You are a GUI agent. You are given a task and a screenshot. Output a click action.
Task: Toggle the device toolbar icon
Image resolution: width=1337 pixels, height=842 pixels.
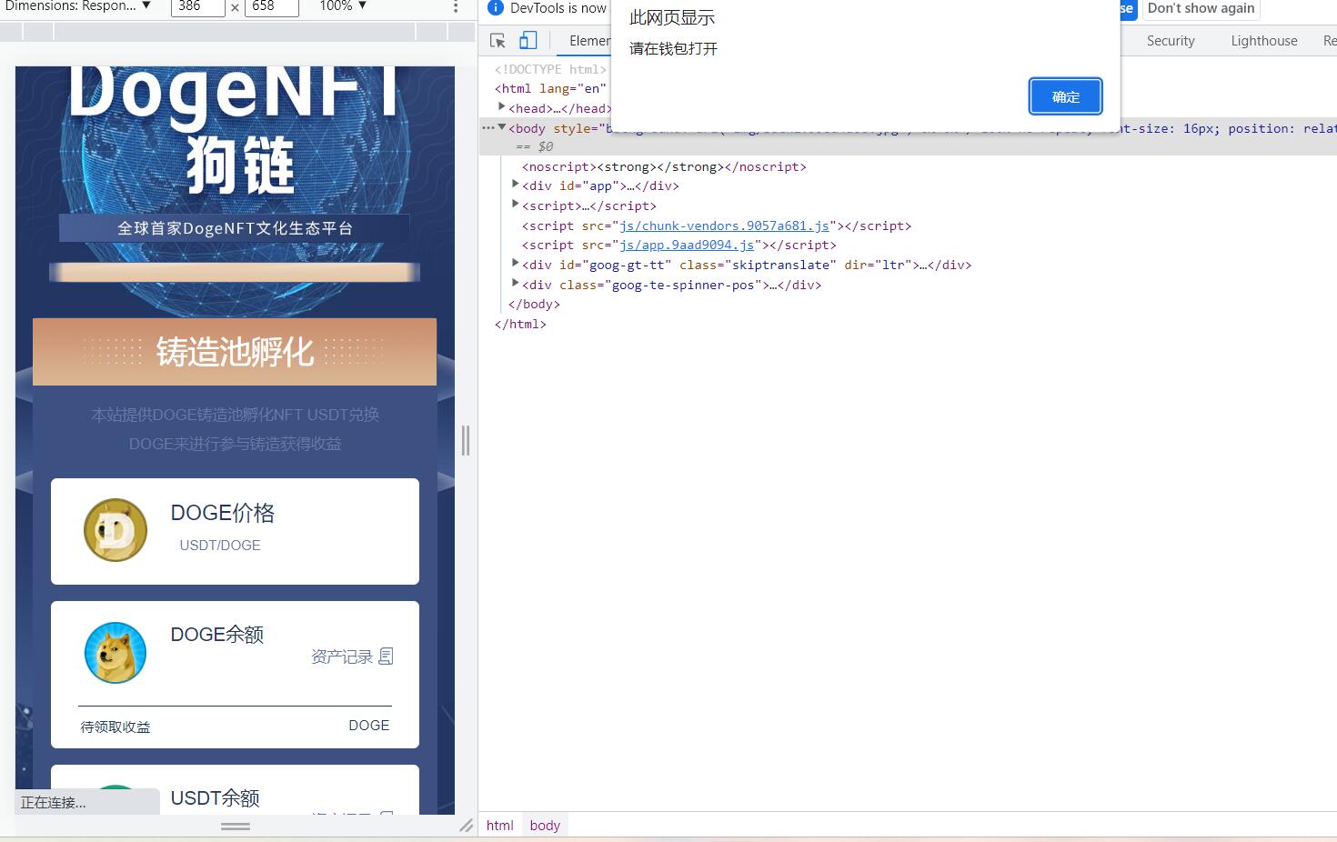[x=528, y=41]
